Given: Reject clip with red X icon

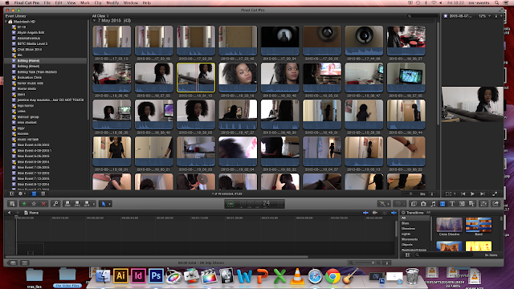Looking at the screenshot, I should [x=43, y=204].
